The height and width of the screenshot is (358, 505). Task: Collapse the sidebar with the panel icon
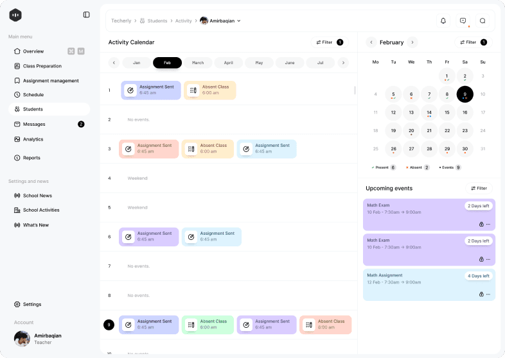click(x=87, y=15)
